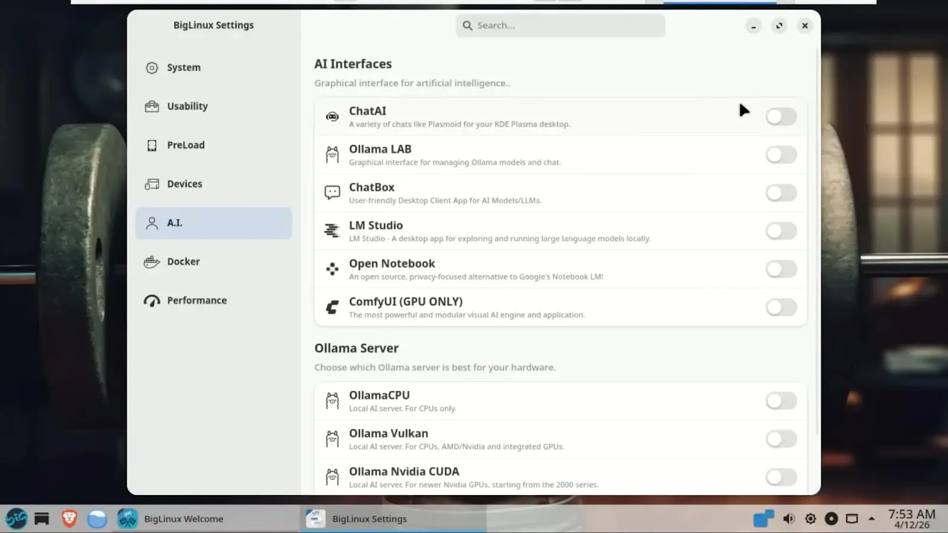
Task: Click the "Open Notebook" row title
Action: tap(392, 264)
